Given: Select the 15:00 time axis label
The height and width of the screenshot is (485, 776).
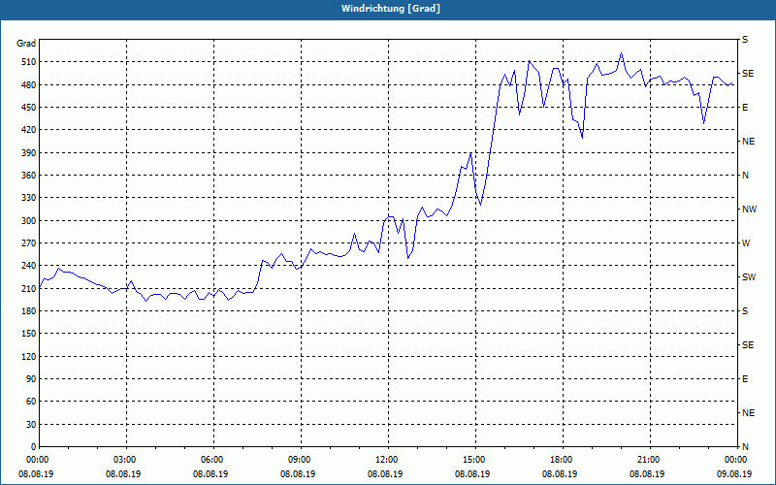Looking at the screenshot, I should [475, 459].
